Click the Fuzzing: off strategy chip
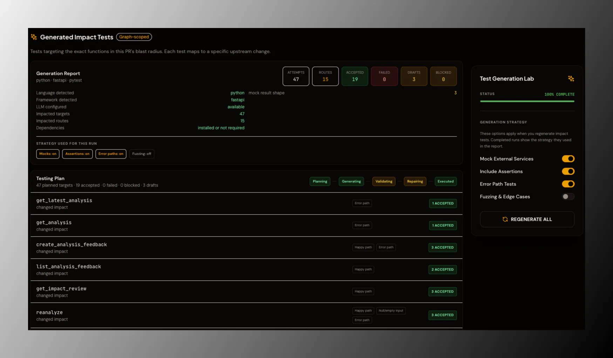613x358 pixels. [x=142, y=154]
